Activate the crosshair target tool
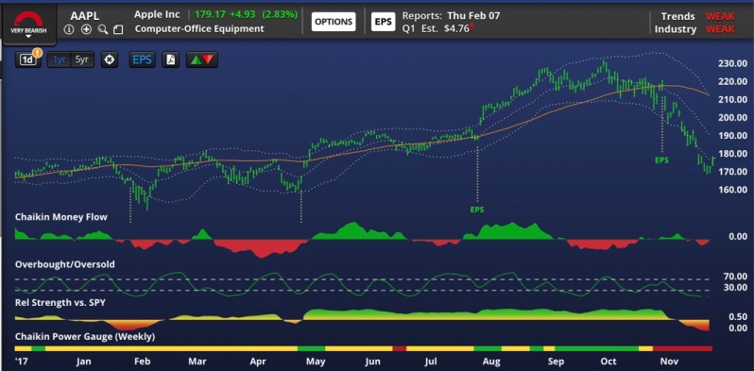Screen dimensions: 754x371 tap(110, 60)
